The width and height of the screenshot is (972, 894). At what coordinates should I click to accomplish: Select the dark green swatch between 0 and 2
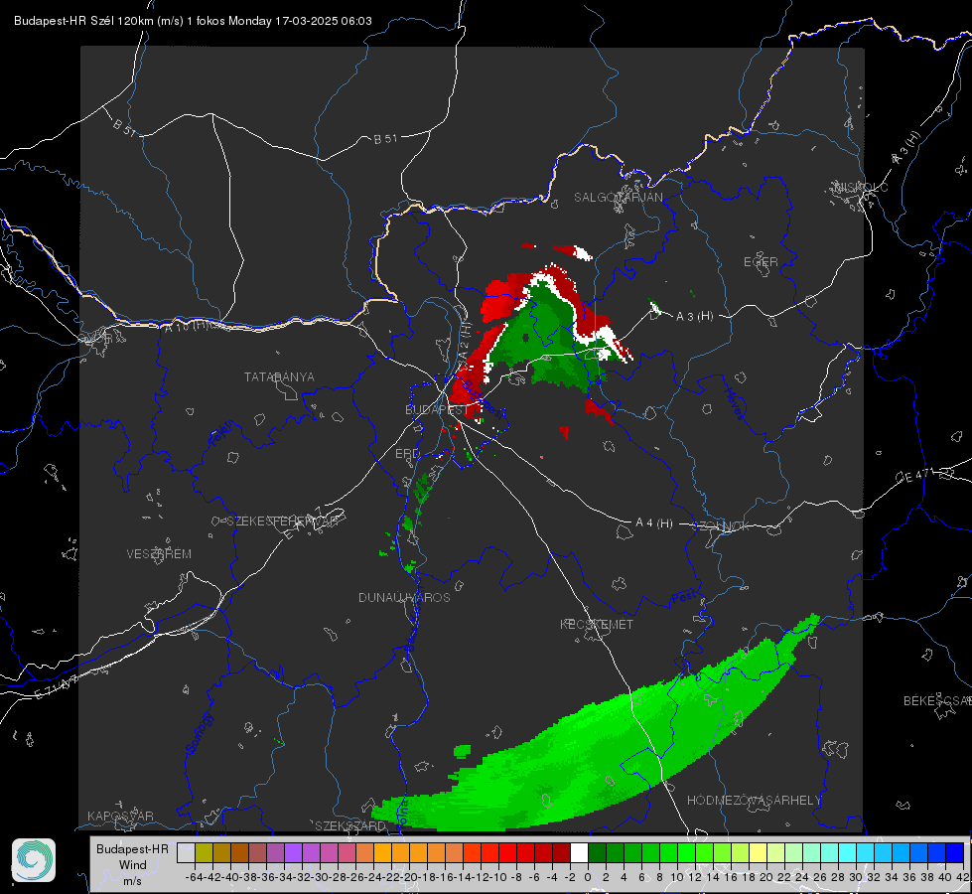597,852
